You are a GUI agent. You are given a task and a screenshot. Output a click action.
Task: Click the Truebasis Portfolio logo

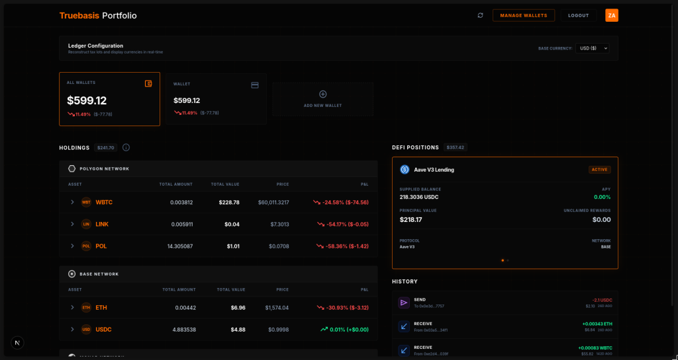(98, 15)
